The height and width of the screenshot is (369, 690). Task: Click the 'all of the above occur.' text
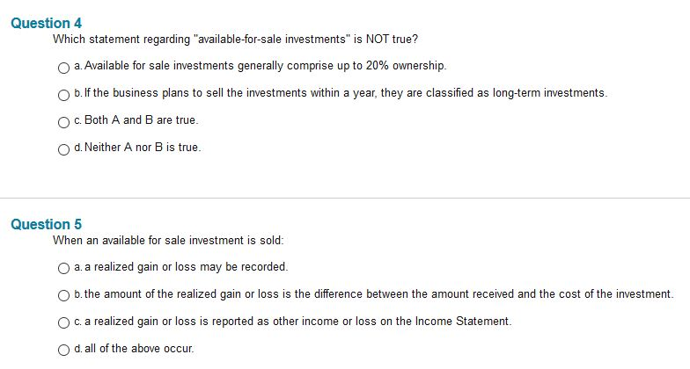pyautogui.click(x=139, y=348)
